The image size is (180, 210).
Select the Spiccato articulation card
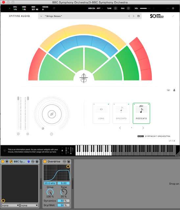pos(121,113)
